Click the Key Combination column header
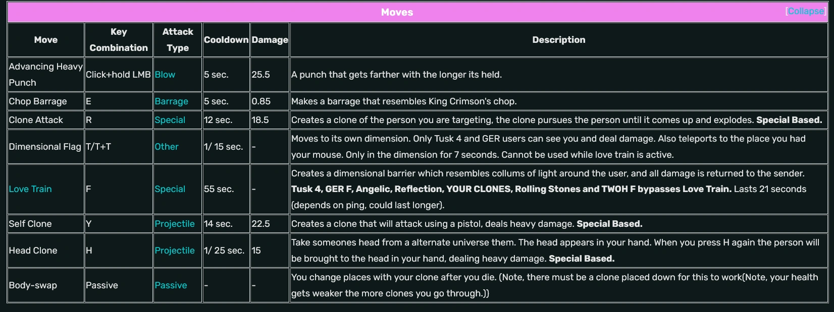The image size is (834, 312). [119, 40]
